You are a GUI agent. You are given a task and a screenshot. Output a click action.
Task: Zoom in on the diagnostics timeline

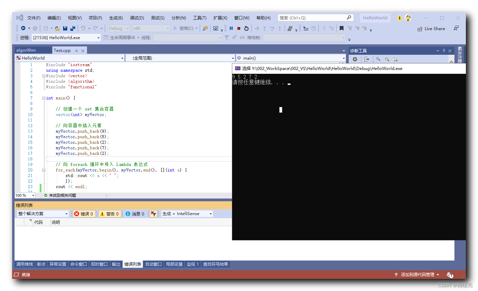point(378,59)
